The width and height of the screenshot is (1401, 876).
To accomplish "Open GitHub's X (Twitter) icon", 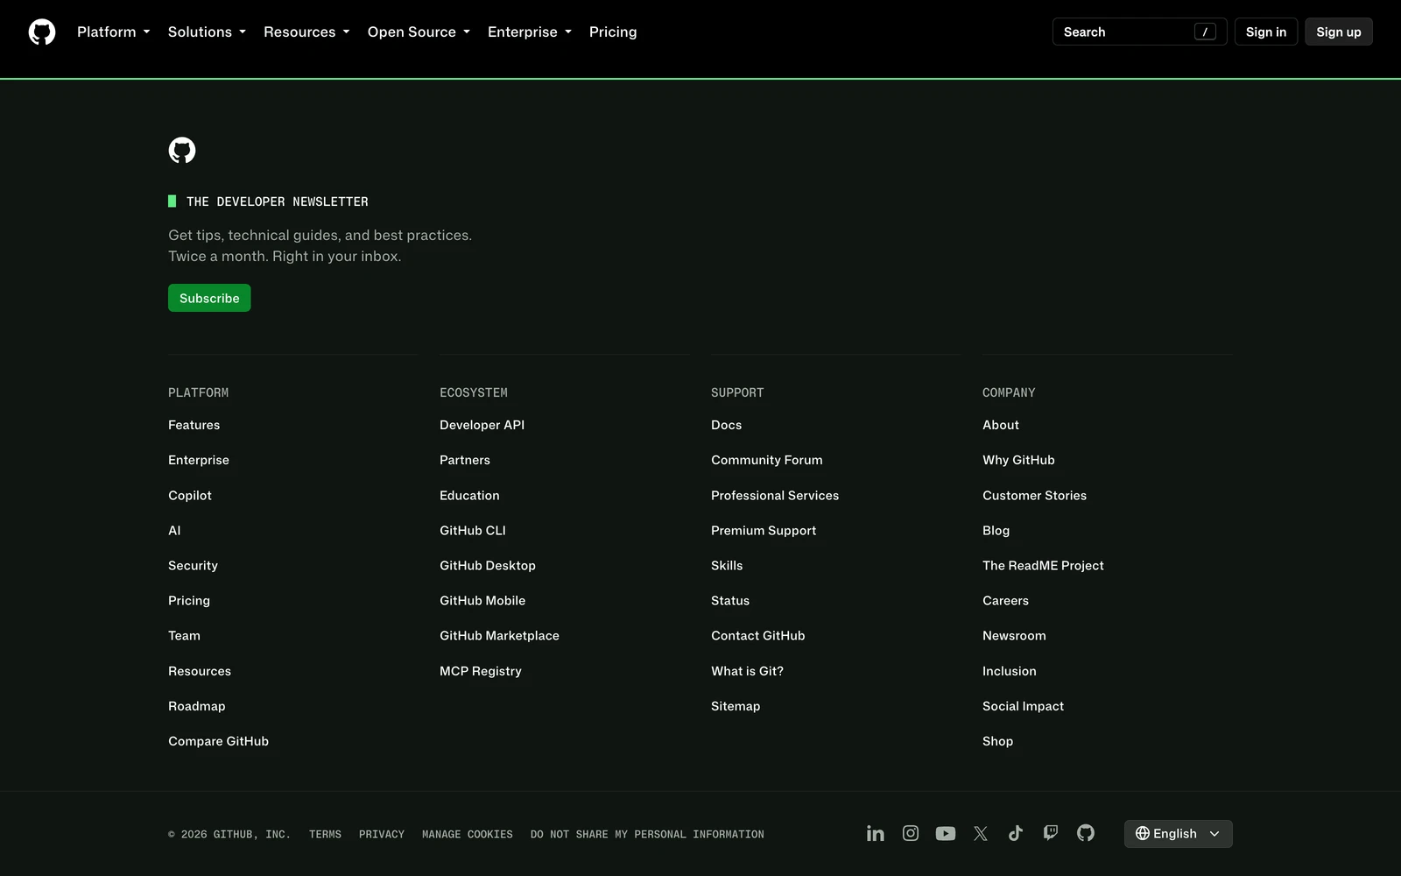I will click(981, 833).
